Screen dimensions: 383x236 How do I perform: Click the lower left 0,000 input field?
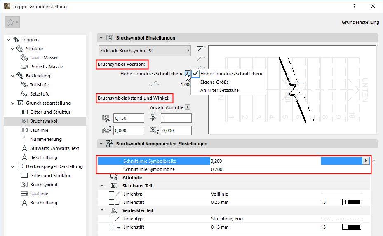129,130
